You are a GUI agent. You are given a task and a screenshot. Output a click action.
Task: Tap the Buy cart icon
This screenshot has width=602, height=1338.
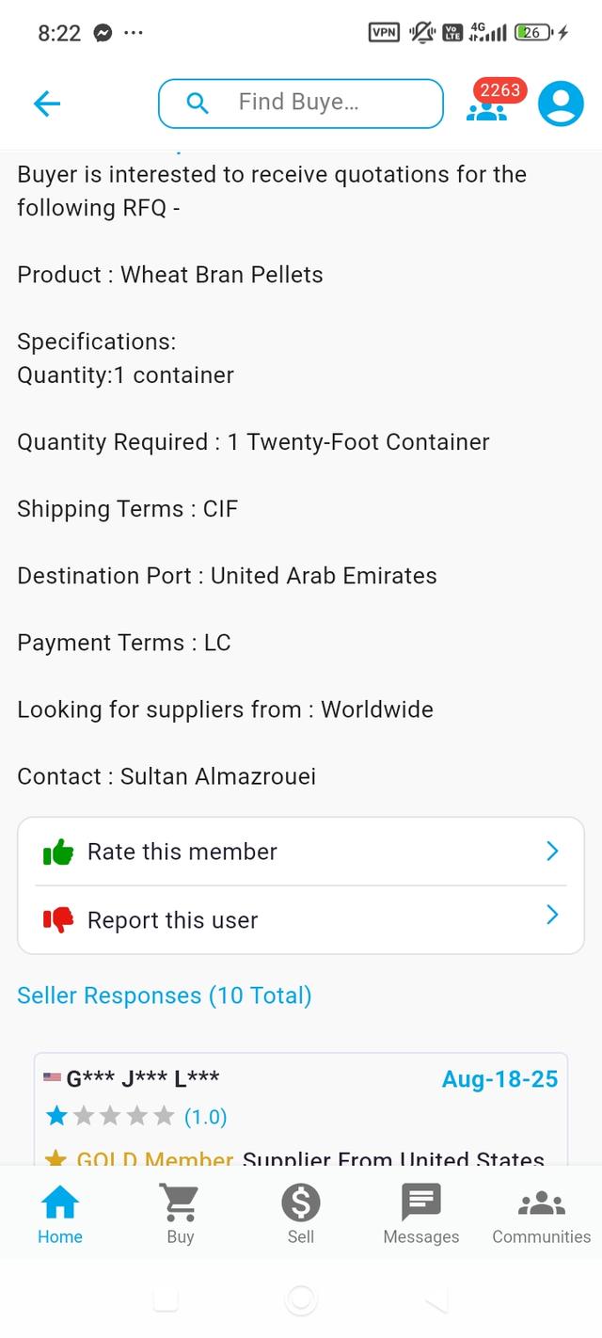pyautogui.click(x=180, y=1203)
